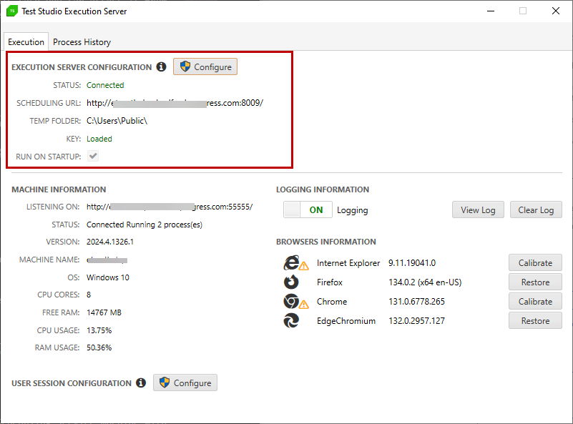Click warning triangle next to Internet Explorer
Viewport: 573px width, 424px height.
304,266
